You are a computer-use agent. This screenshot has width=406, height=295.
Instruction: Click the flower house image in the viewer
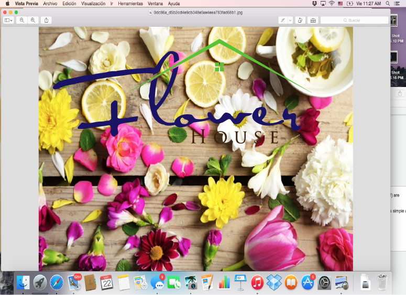195,157
